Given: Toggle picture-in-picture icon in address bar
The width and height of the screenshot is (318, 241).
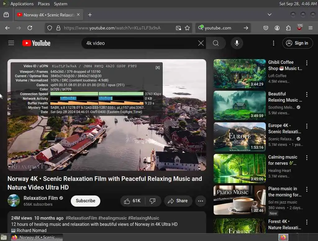Looking at the screenshot, I should pos(179,28).
